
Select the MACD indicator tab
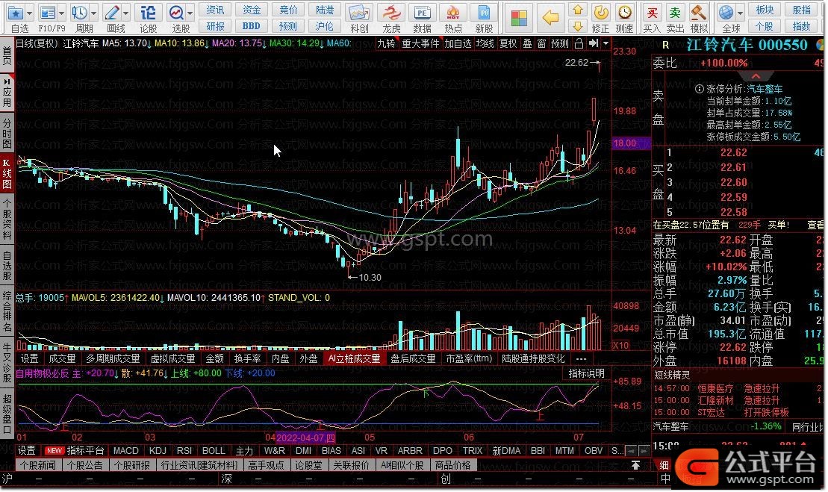pos(125,450)
